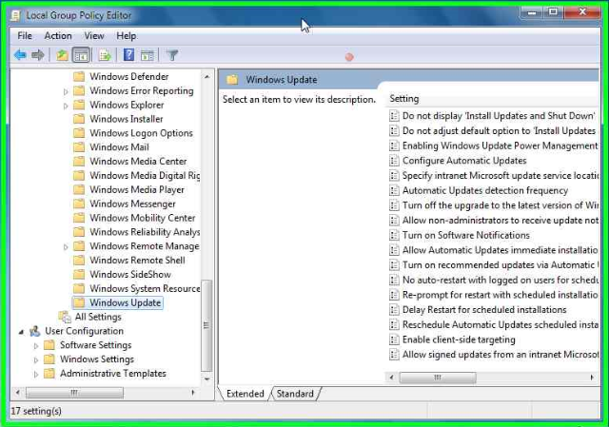Image resolution: width=609 pixels, height=427 pixels.
Task: Click the tree pane scroll left arrow
Action: [x=17, y=393]
